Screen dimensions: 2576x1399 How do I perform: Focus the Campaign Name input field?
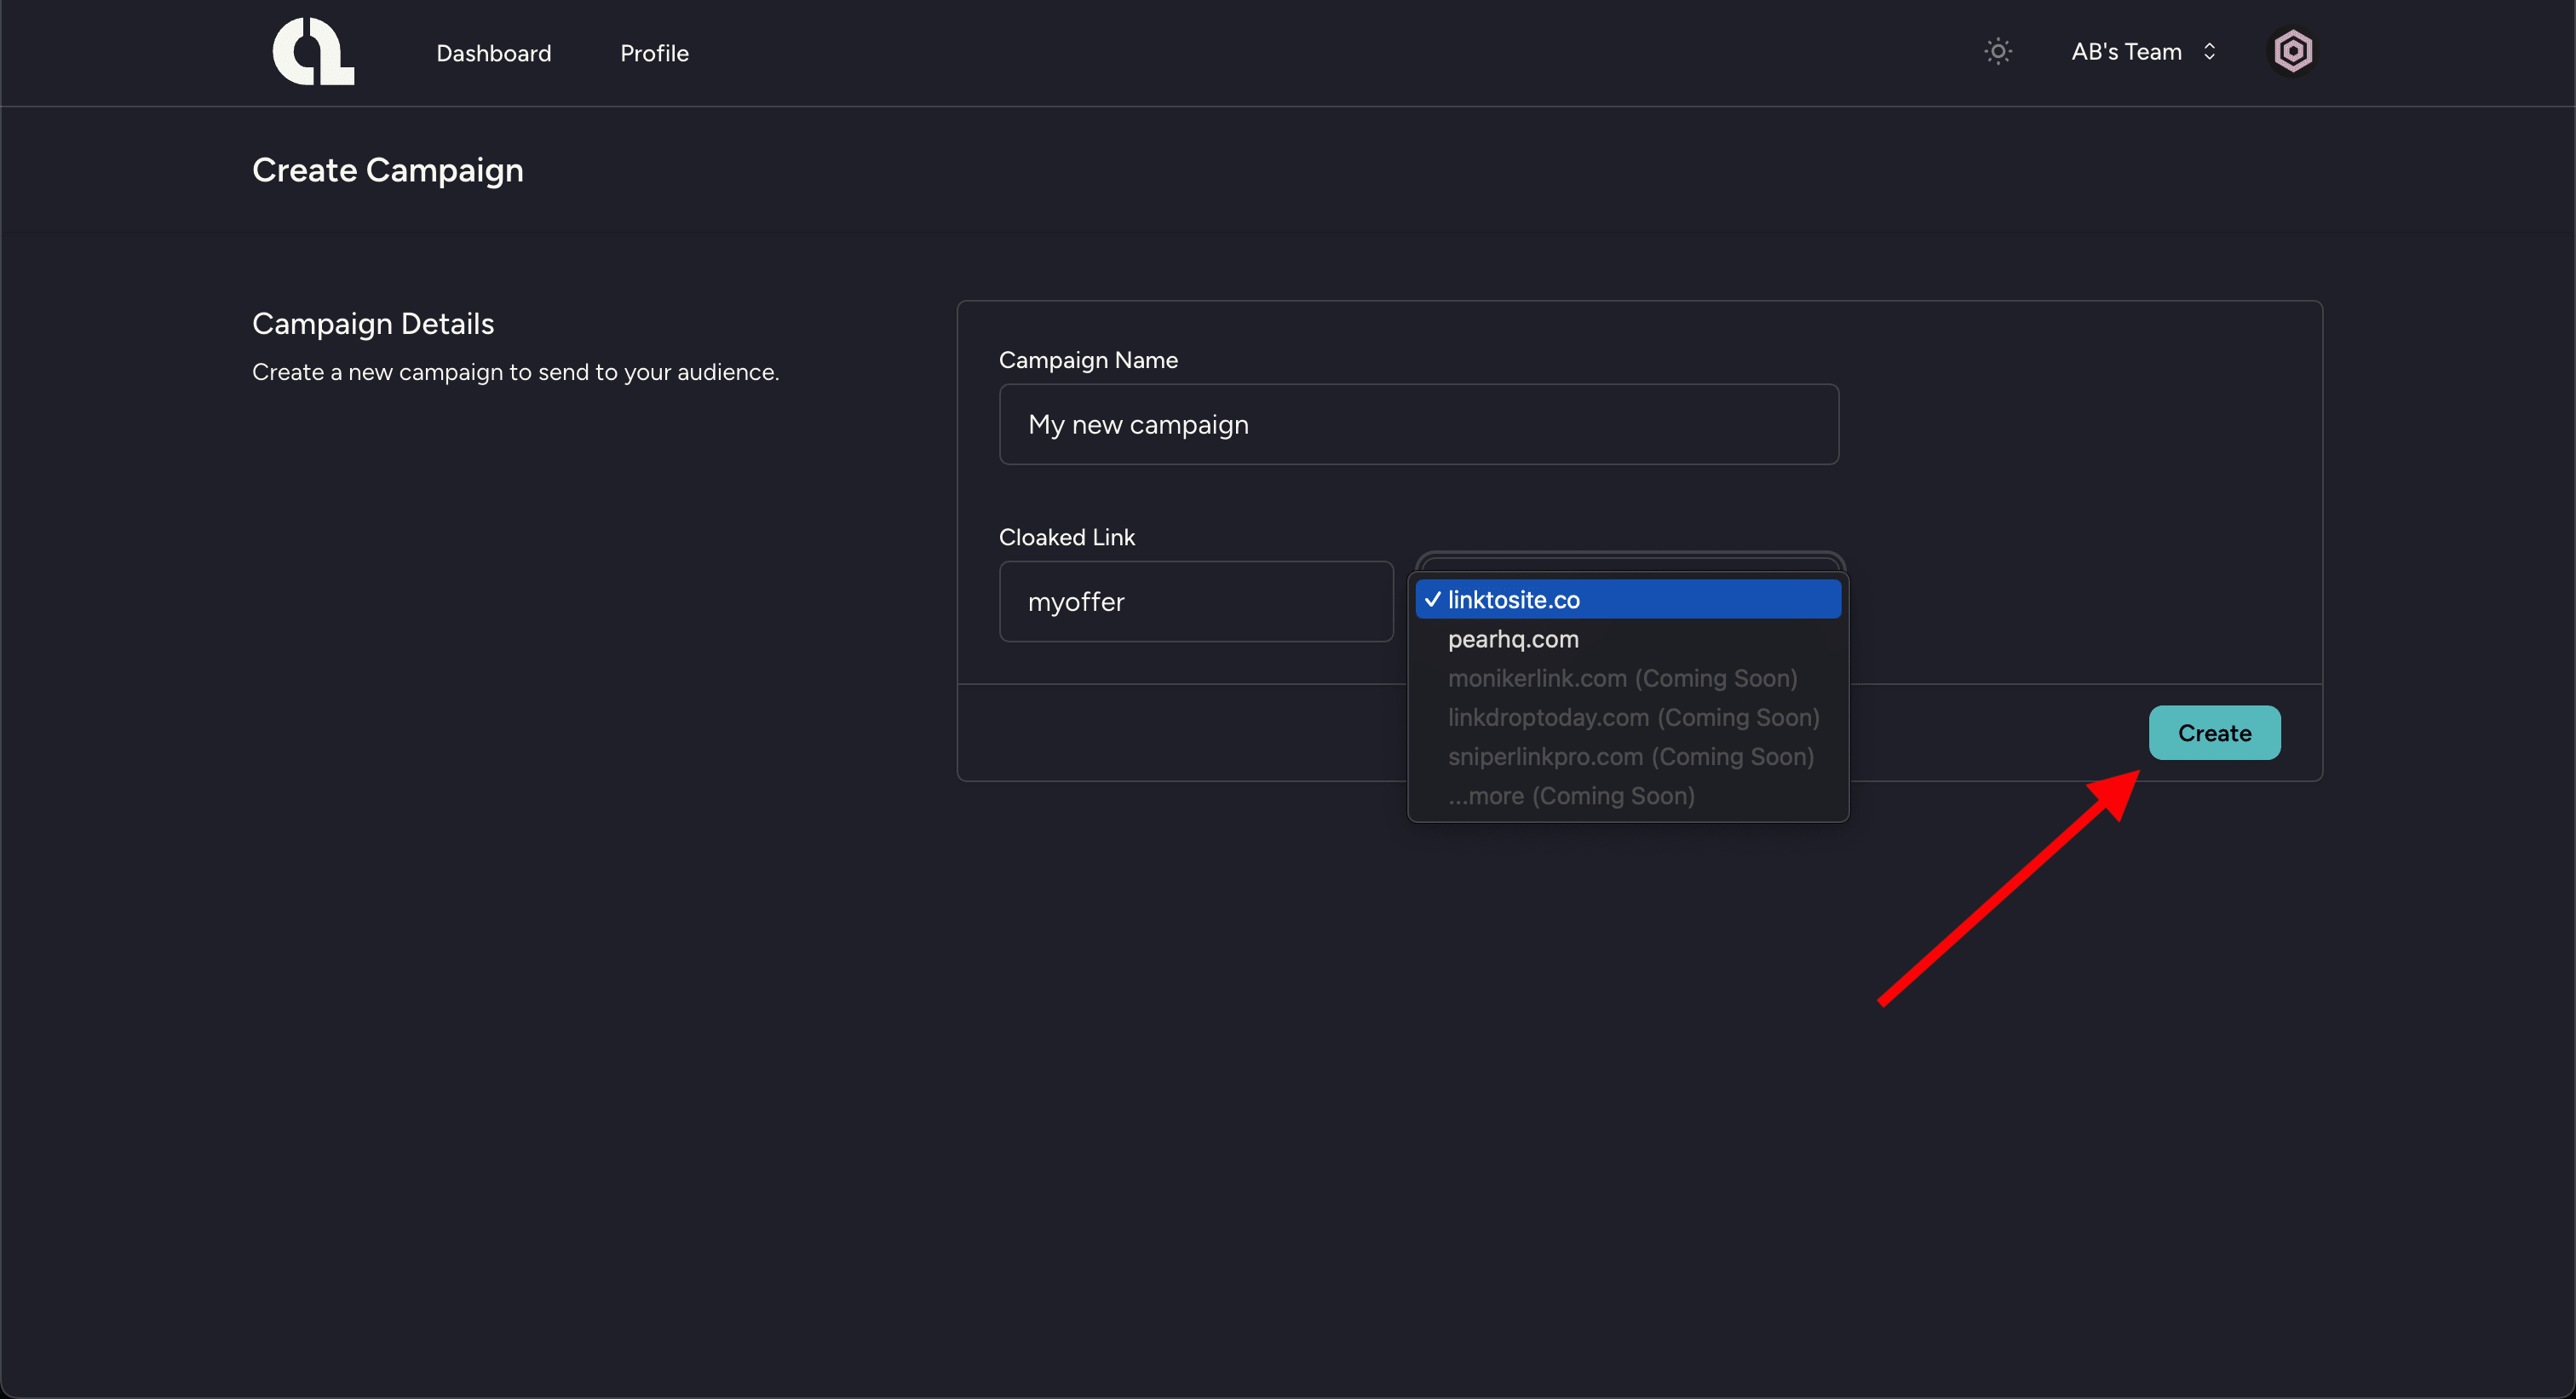[x=1418, y=424]
